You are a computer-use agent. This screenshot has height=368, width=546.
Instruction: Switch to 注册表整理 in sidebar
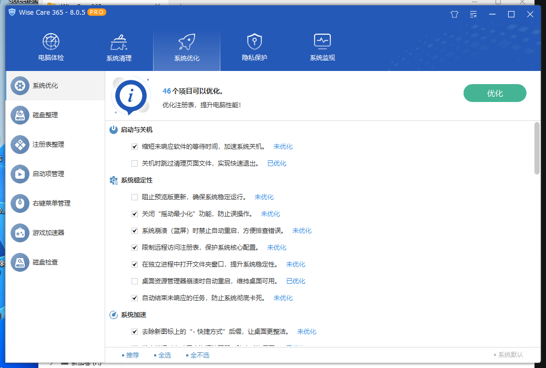pos(55,145)
